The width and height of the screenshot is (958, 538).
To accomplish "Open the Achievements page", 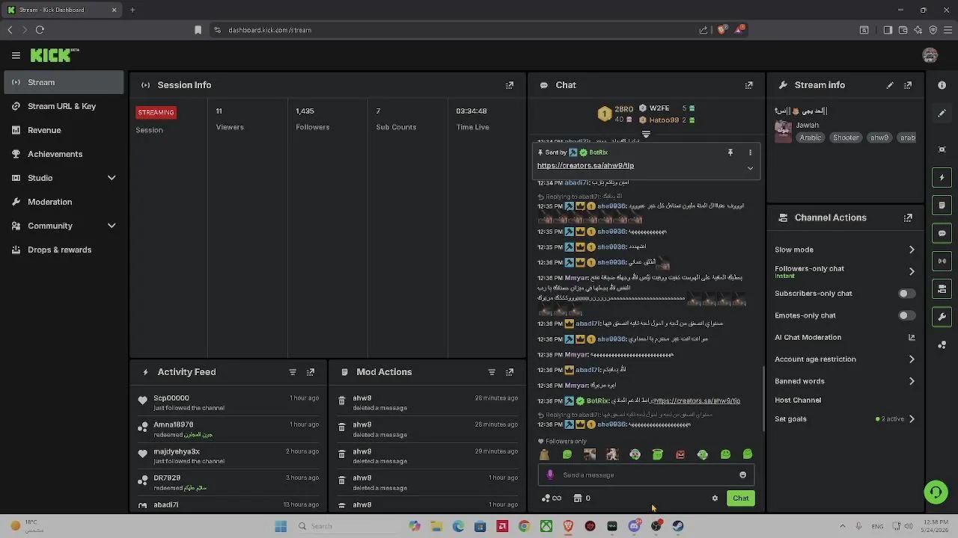I will click(x=64, y=154).
